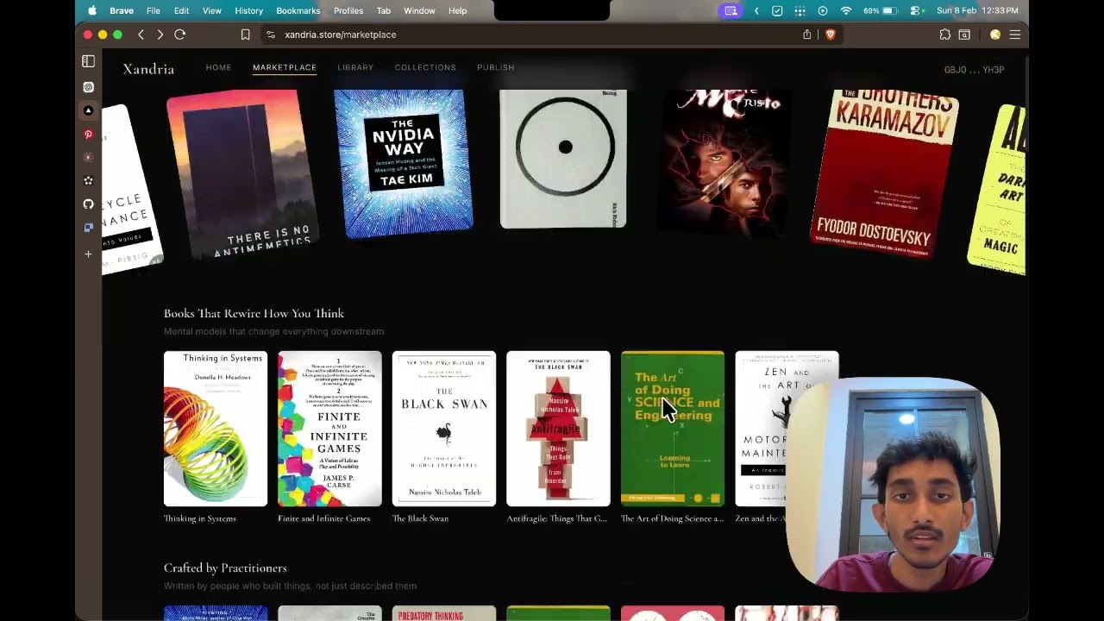The width and height of the screenshot is (1104, 621).
Task: Click the checkmark task icon in menu bar
Action: pos(777,11)
